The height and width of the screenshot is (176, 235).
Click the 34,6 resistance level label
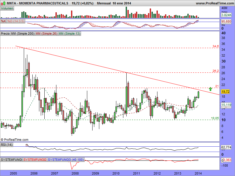point(216,46)
